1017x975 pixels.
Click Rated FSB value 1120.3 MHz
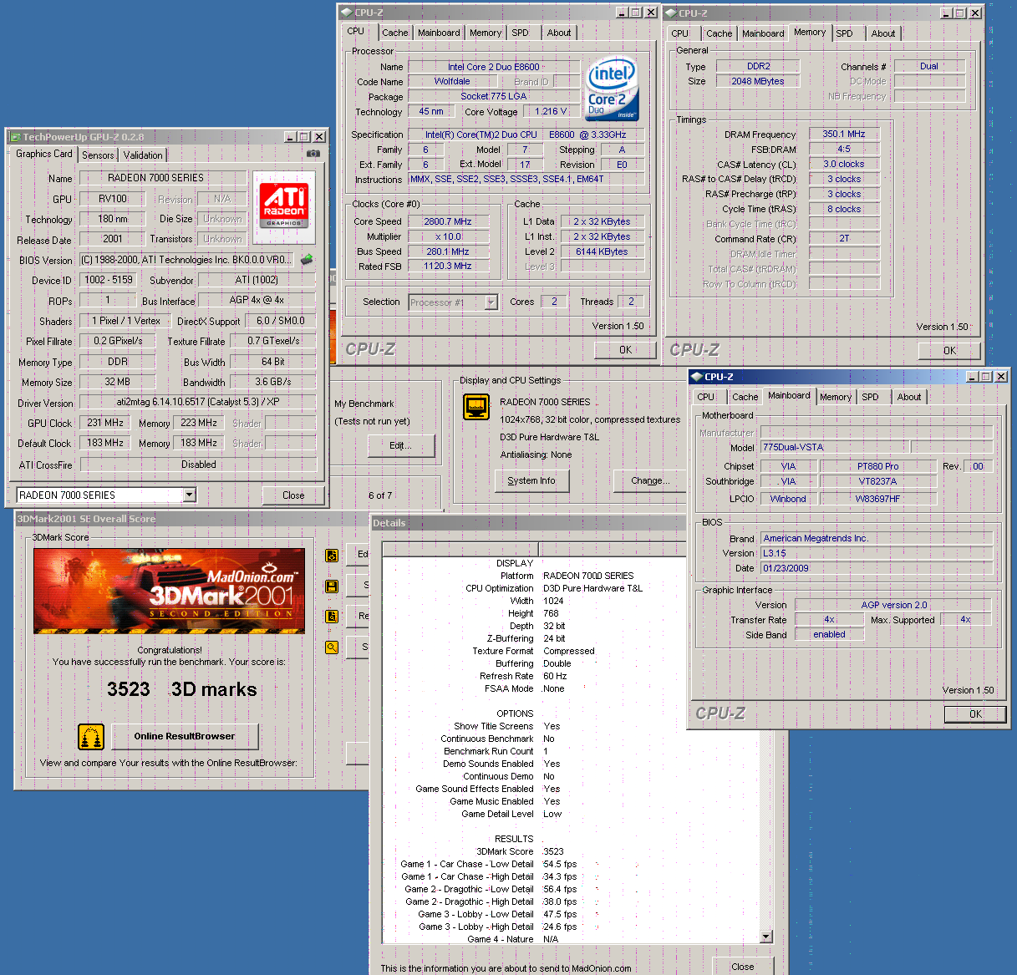pos(448,267)
